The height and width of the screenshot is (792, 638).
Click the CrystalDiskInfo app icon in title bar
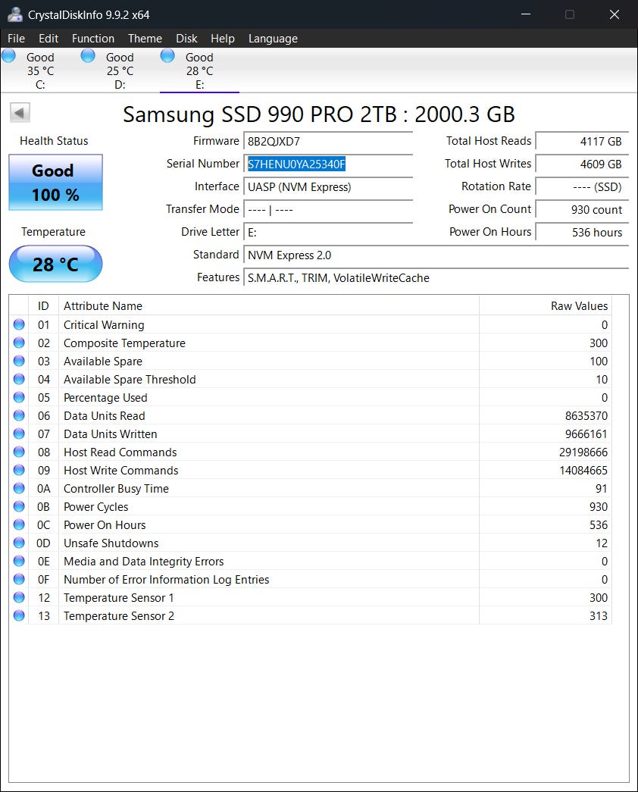14,14
